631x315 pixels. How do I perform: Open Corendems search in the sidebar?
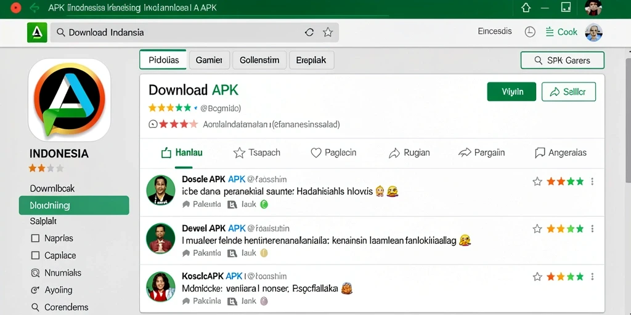point(60,308)
